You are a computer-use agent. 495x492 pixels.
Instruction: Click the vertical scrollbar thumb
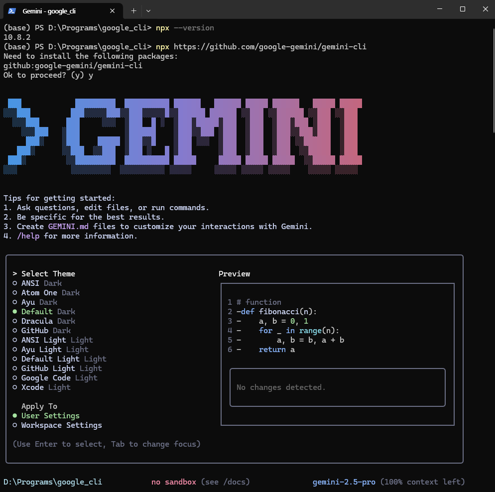(494, 81)
